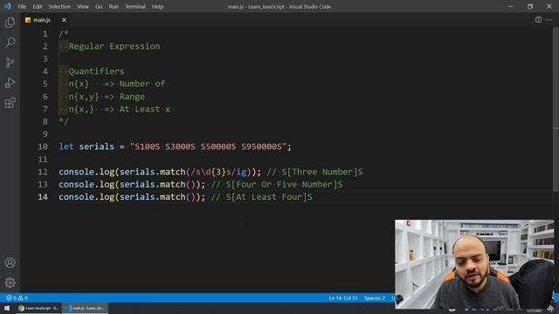The image size is (559, 314).
Task: Click the 'Quantifiers' comment line
Action: (96, 72)
